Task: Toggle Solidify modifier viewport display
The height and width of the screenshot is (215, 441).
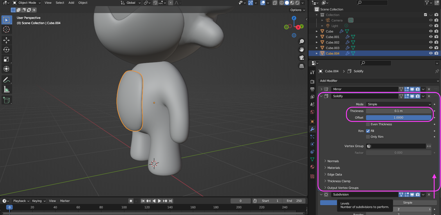Action: [x=412, y=96]
